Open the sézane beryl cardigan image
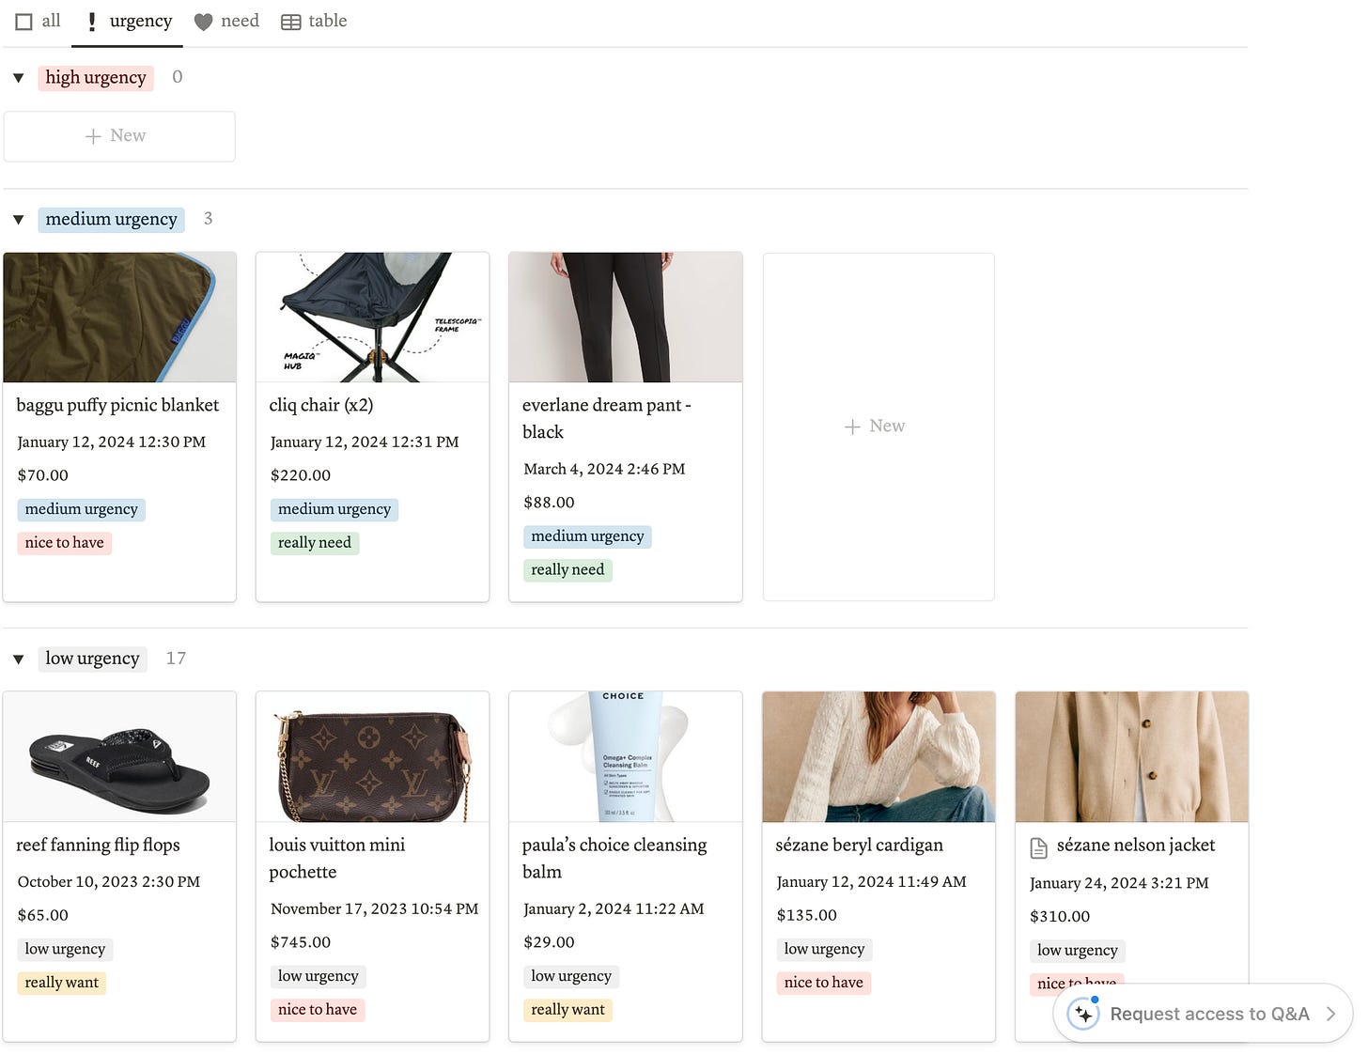 click(878, 757)
